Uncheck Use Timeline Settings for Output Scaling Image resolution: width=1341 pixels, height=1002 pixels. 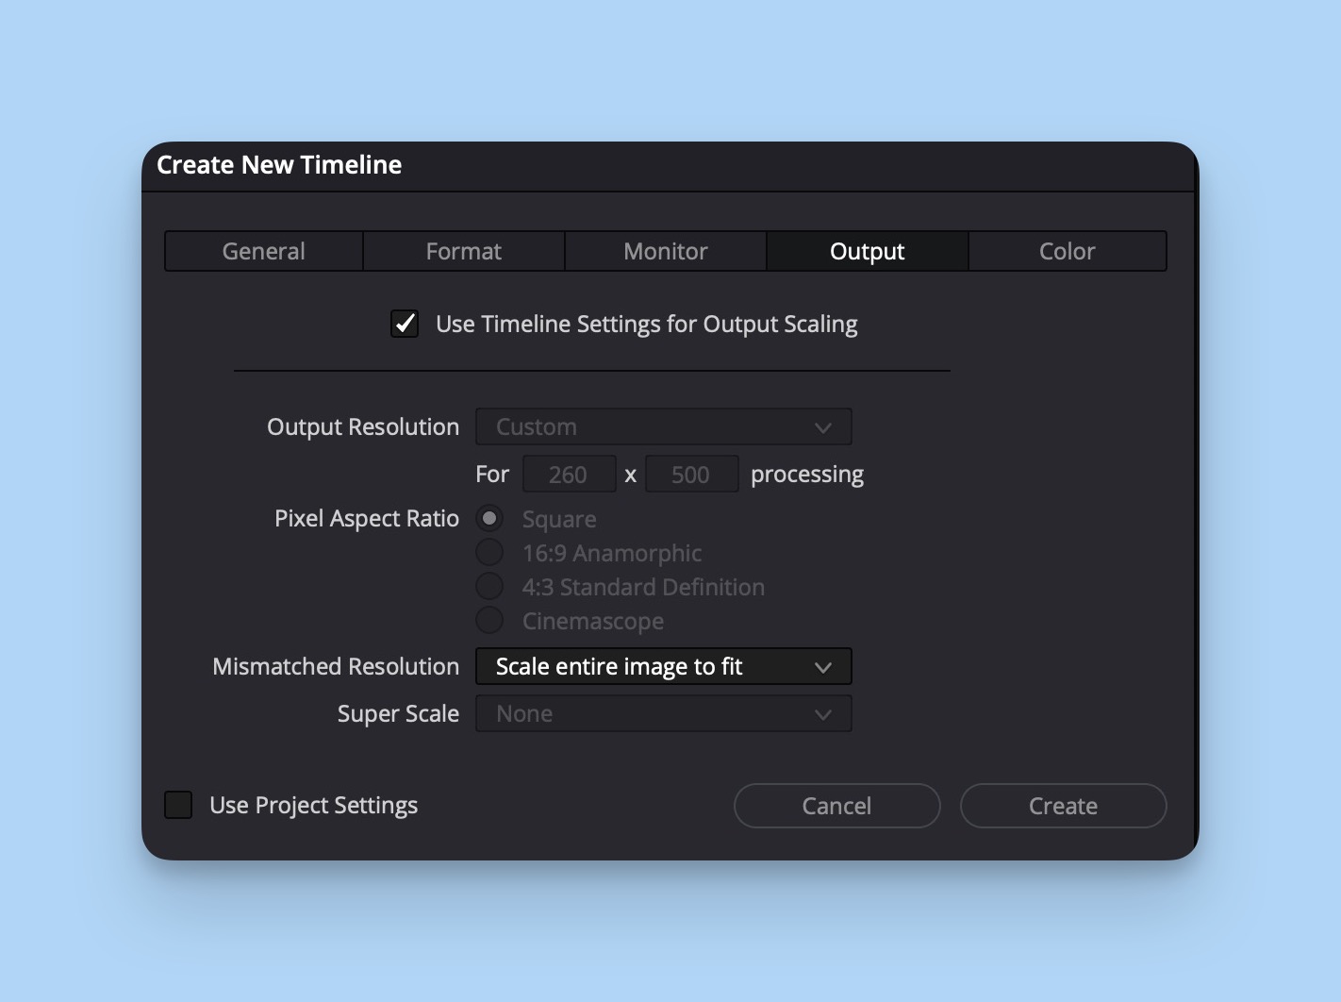coord(405,324)
